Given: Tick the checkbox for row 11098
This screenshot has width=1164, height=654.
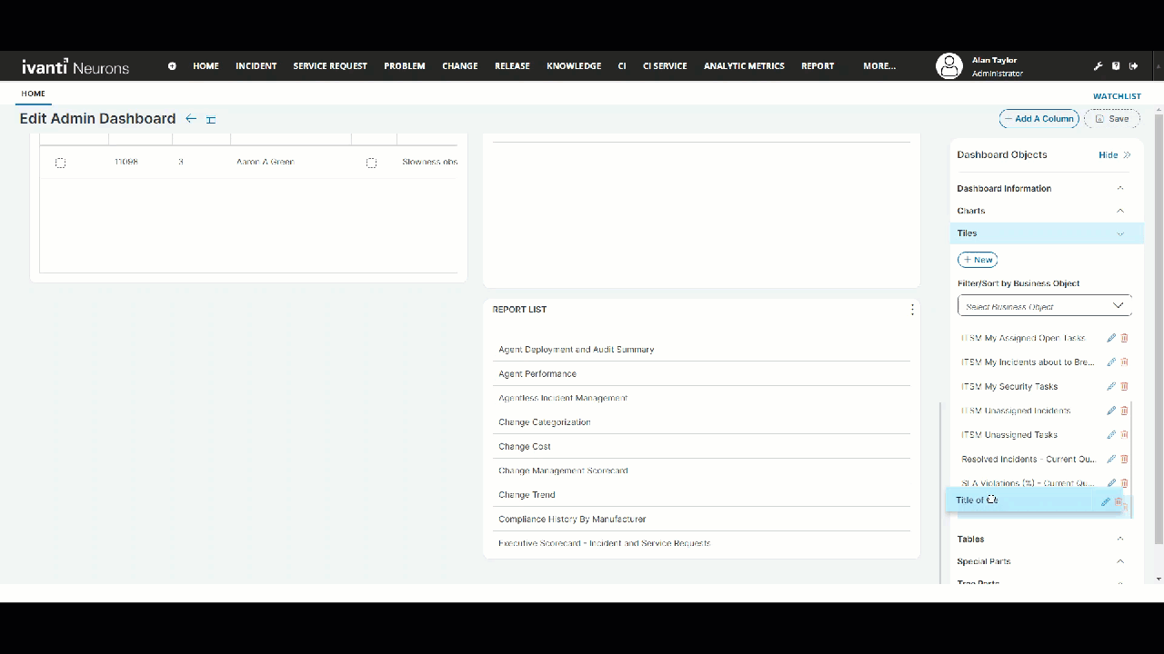Looking at the screenshot, I should click(60, 163).
